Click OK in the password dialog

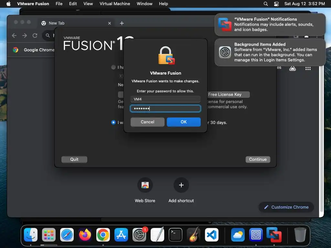pyautogui.click(x=184, y=122)
